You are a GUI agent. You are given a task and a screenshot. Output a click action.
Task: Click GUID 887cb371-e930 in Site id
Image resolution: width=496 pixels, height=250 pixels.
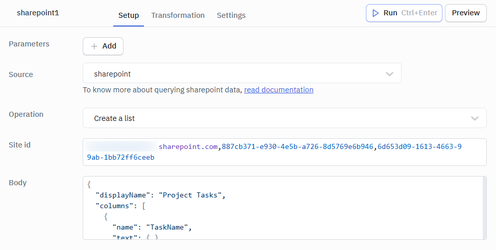[297, 147]
